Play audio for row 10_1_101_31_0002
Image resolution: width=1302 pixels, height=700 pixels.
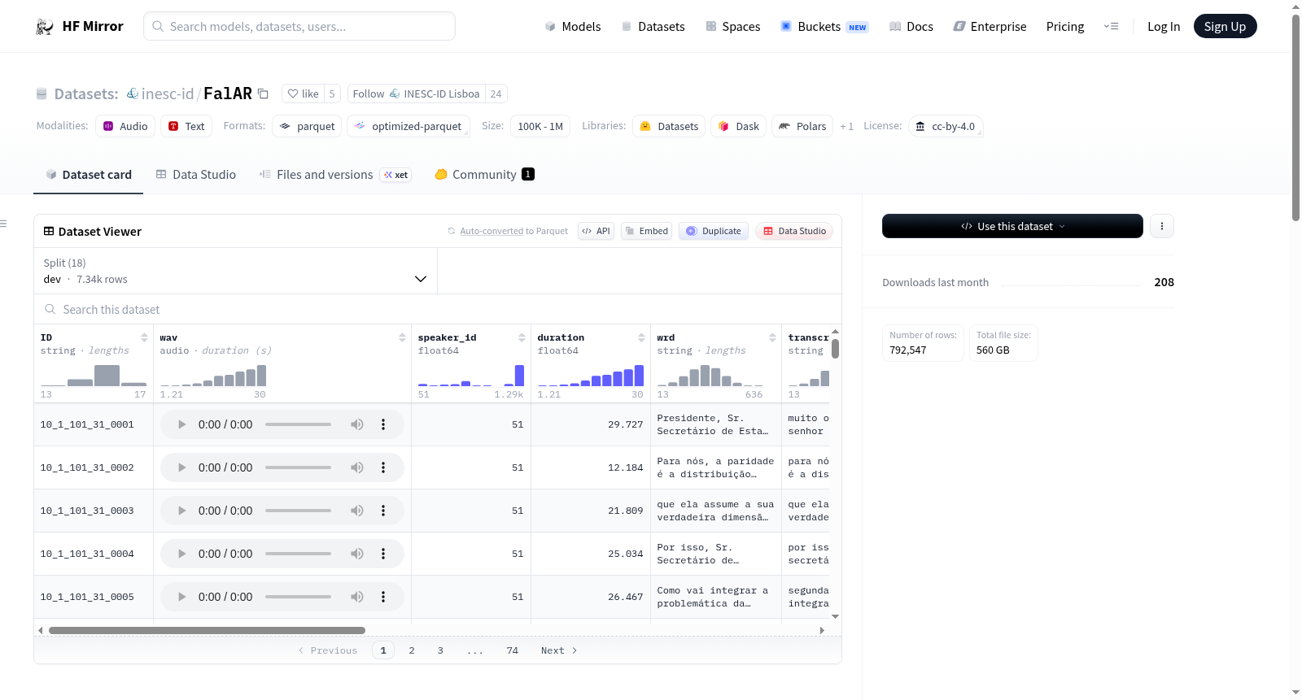pyautogui.click(x=181, y=467)
